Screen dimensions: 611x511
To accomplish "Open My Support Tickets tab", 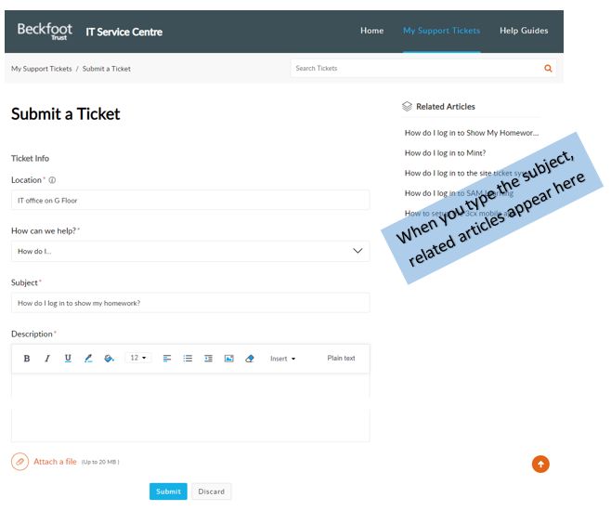I will [441, 31].
